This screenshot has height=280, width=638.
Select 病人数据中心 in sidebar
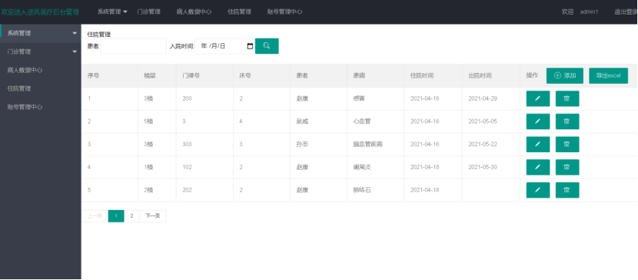coord(25,70)
